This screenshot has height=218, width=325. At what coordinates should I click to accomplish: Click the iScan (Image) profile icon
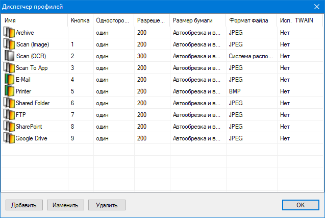tap(9, 44)
